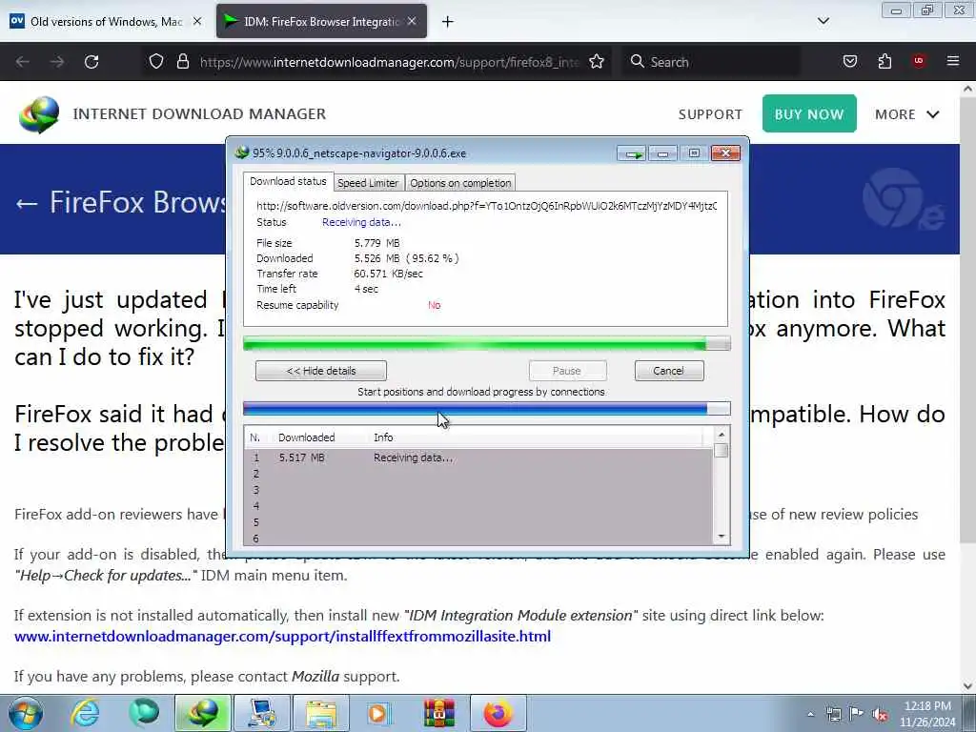976x732 pixels.
Task: Go back with the browser back arrow
Action: (23, 62)
